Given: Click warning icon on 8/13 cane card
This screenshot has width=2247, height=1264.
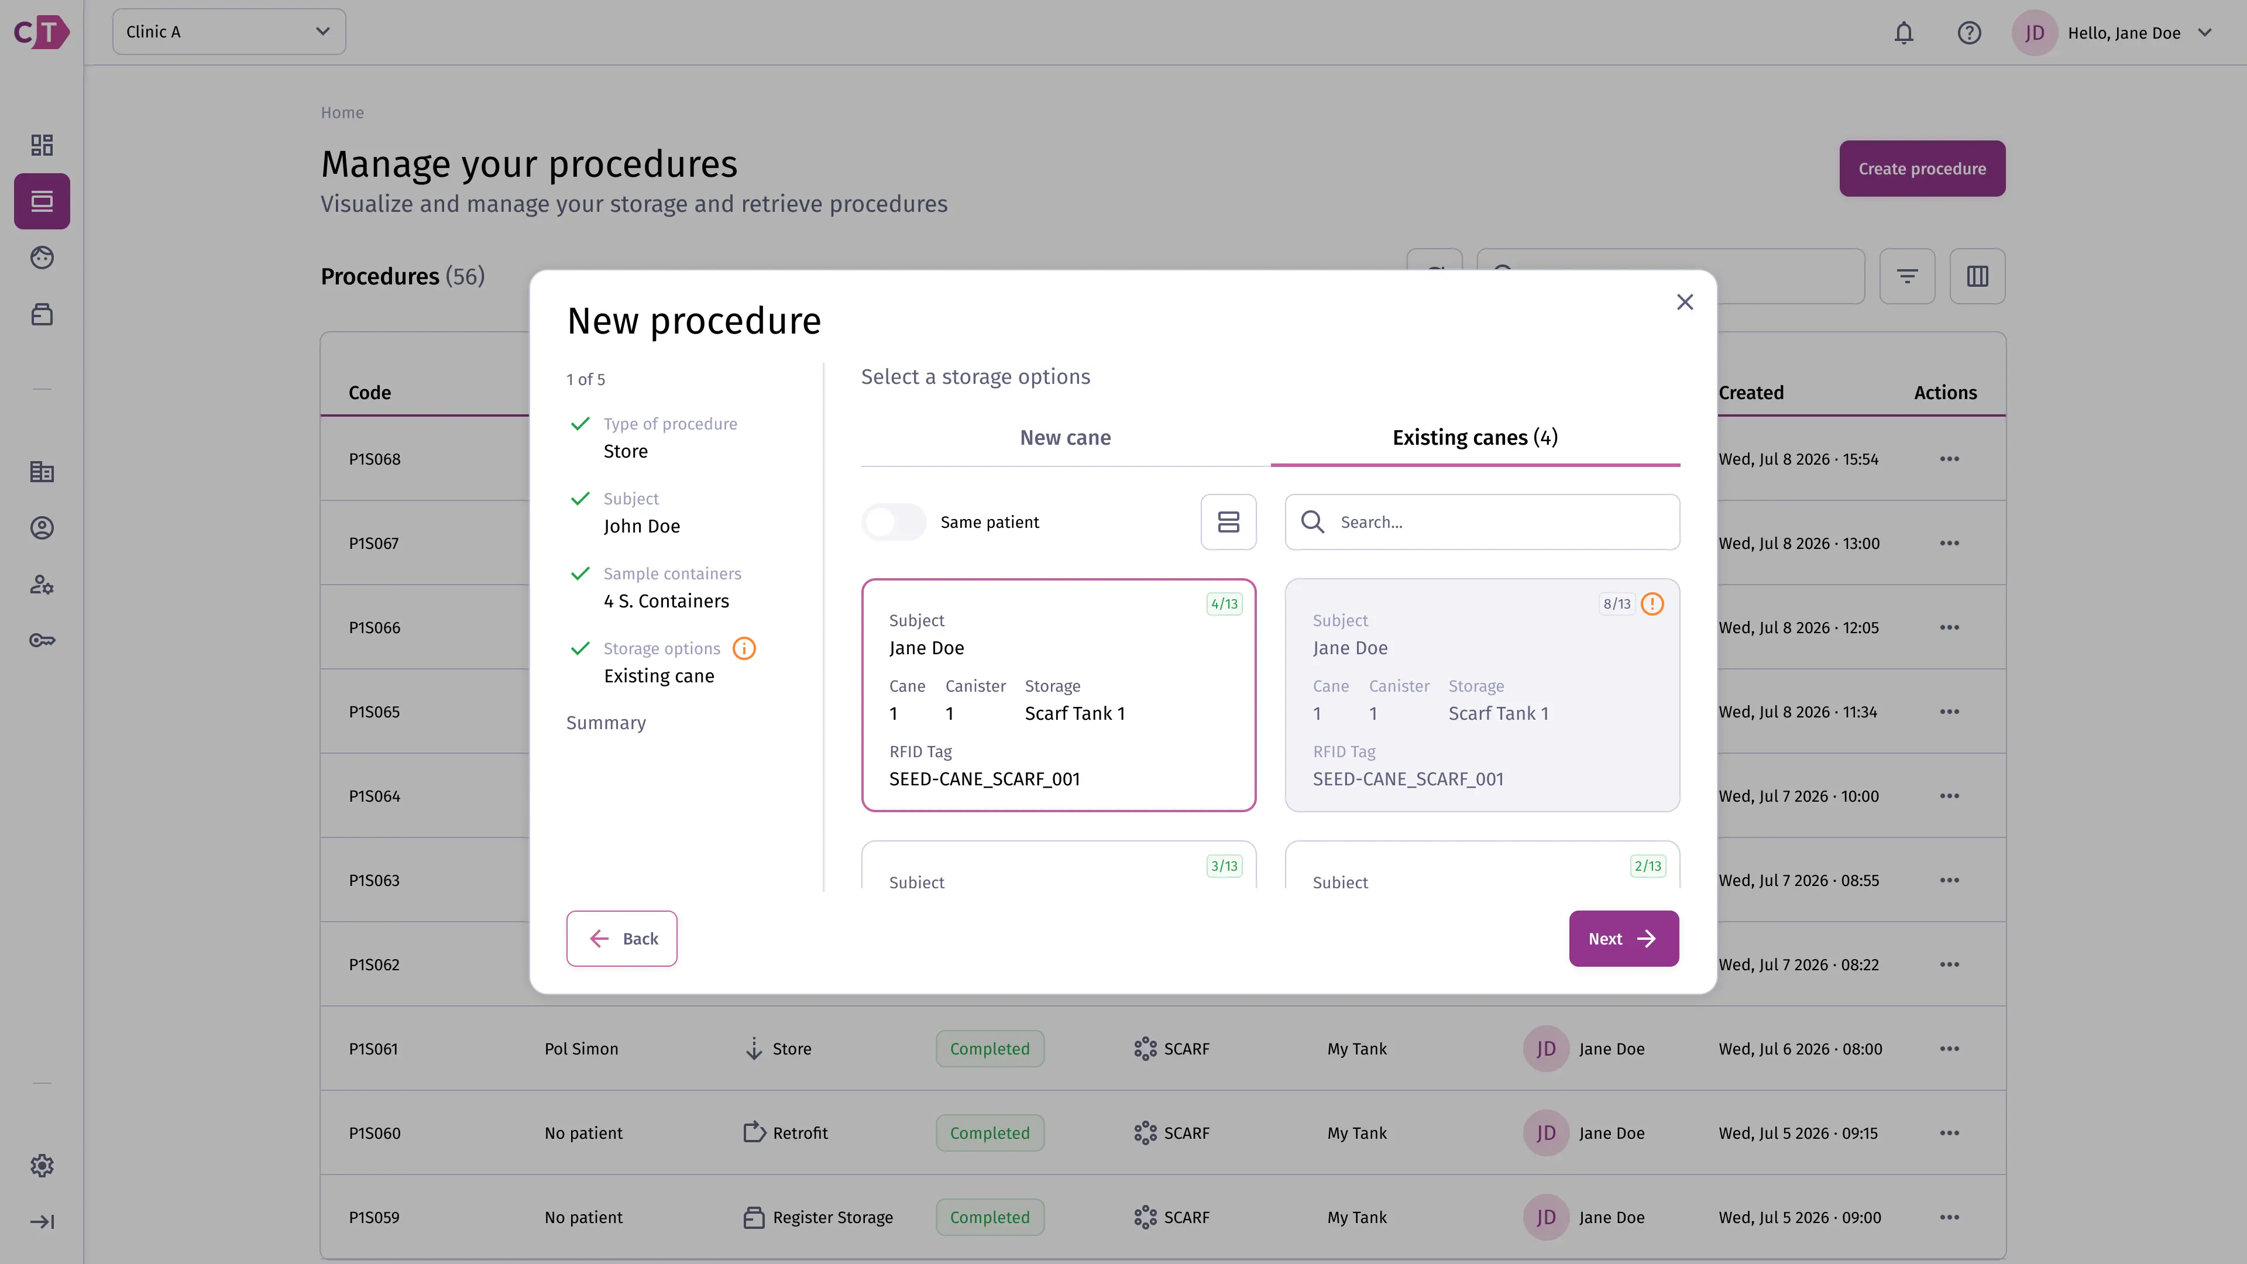Looking at the screenshot, I should [1652, 604].
